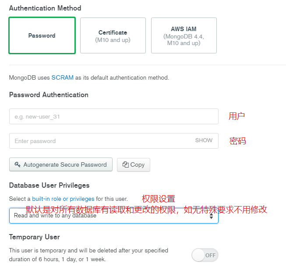
Task: Select the Password authentication method
Action: click(42, 35)
